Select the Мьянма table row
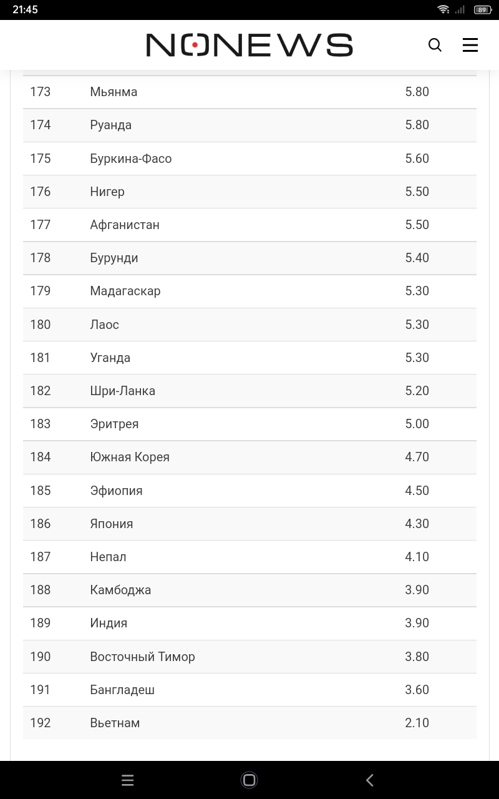Viewport: 499px width, 799px height. click(x=249, y=92)
